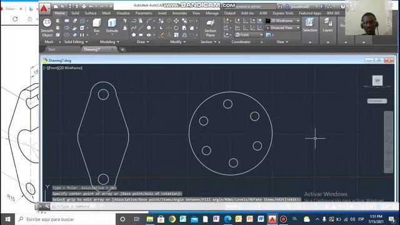Viewport: 400px width, 225px height.
Task: Click the navigation bar on the right side
Action: (389, 142)
